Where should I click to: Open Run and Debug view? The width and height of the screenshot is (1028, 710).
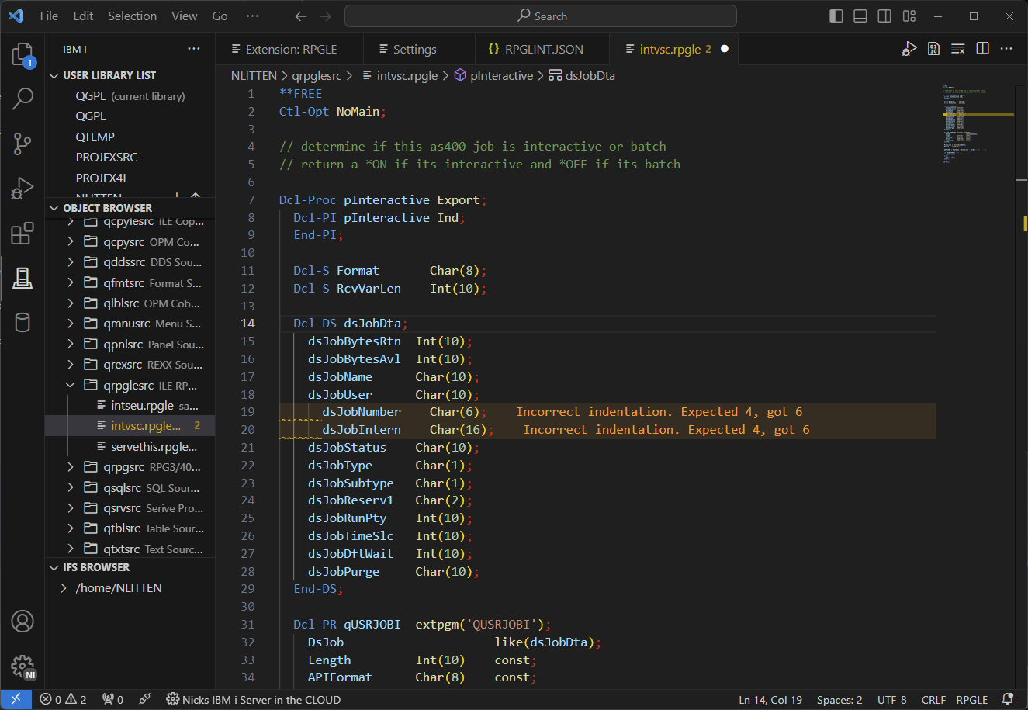pyautogui.click(x=22, y=189)
